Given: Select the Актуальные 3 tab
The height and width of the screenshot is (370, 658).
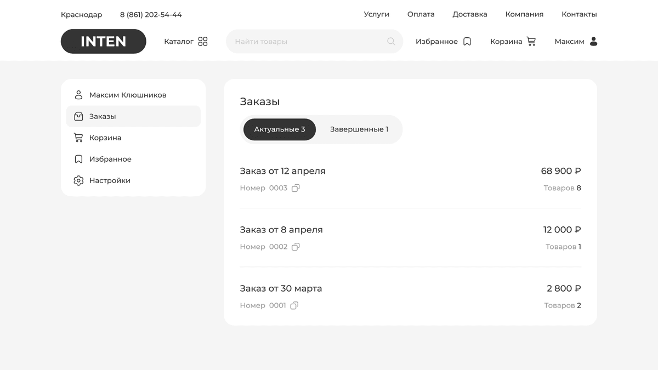Looking at the screenshot, I should point(280,129).
